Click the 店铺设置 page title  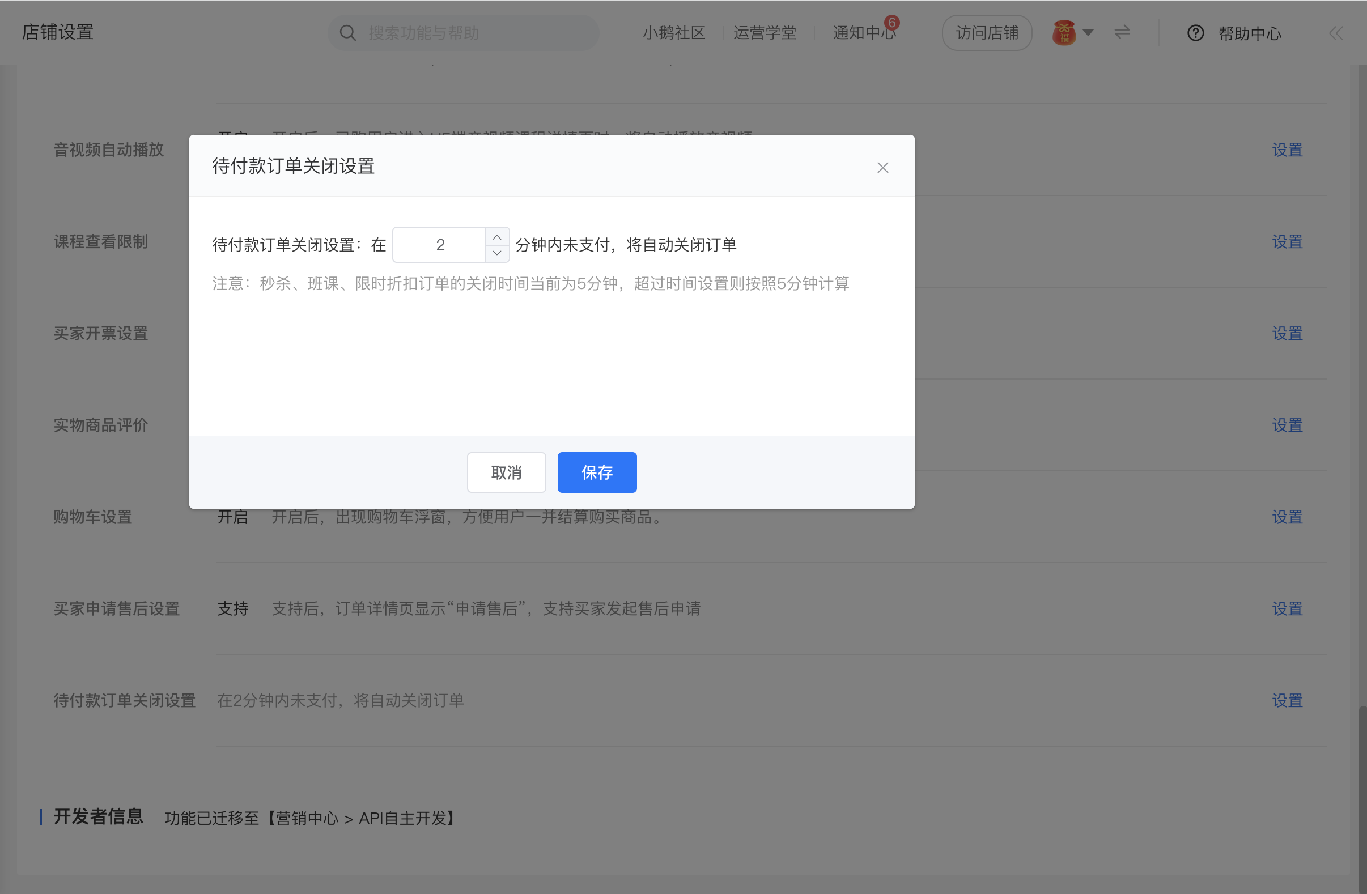[x=57, y=32]
